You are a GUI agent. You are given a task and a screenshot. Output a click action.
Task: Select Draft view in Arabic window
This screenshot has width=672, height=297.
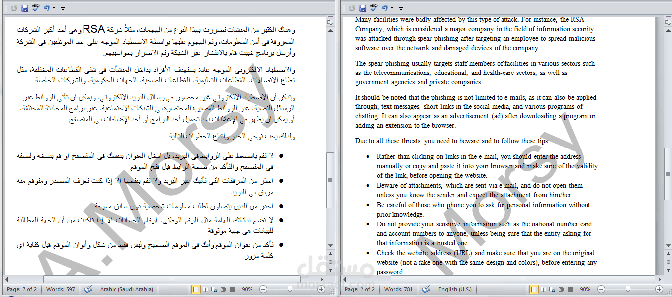tap(232, 289)
